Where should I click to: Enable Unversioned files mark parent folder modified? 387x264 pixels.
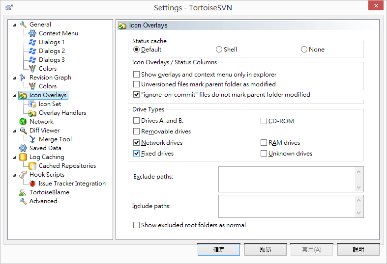(137, 84)
